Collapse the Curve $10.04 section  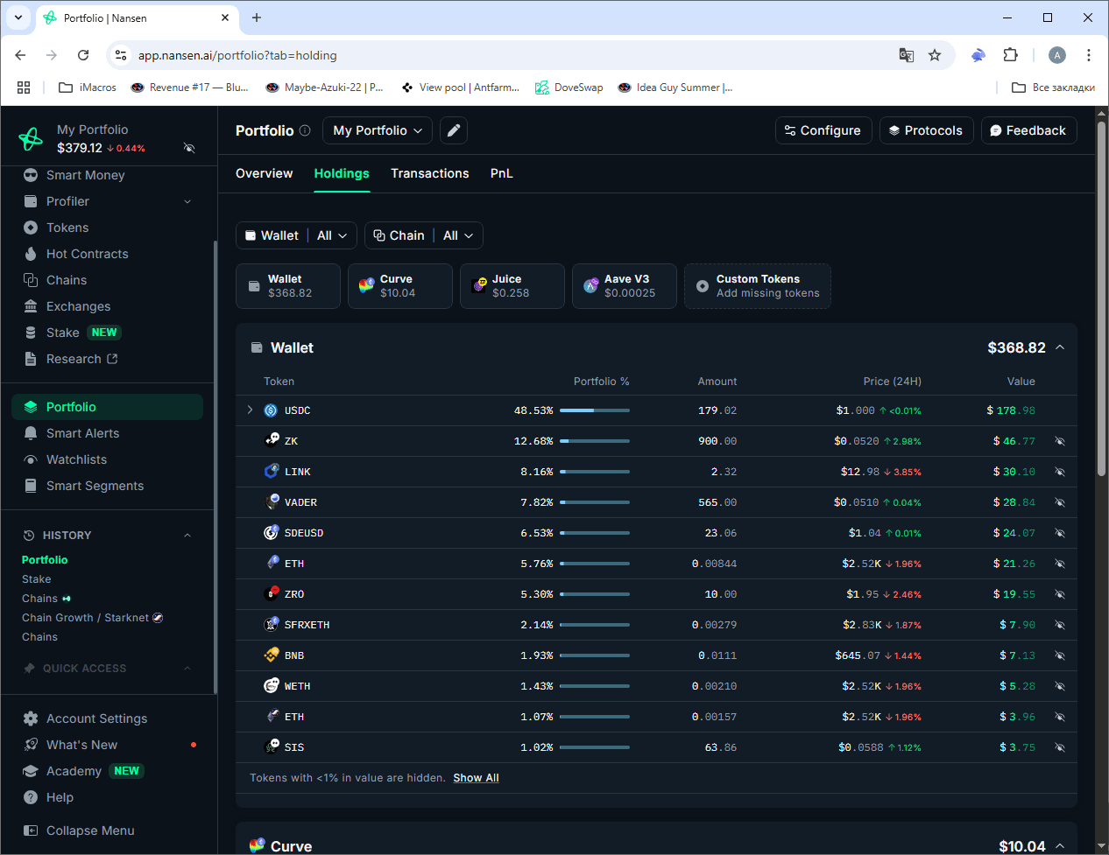pos(1060,845)
